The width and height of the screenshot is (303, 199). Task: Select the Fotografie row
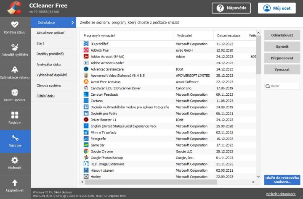coord(168,139)
